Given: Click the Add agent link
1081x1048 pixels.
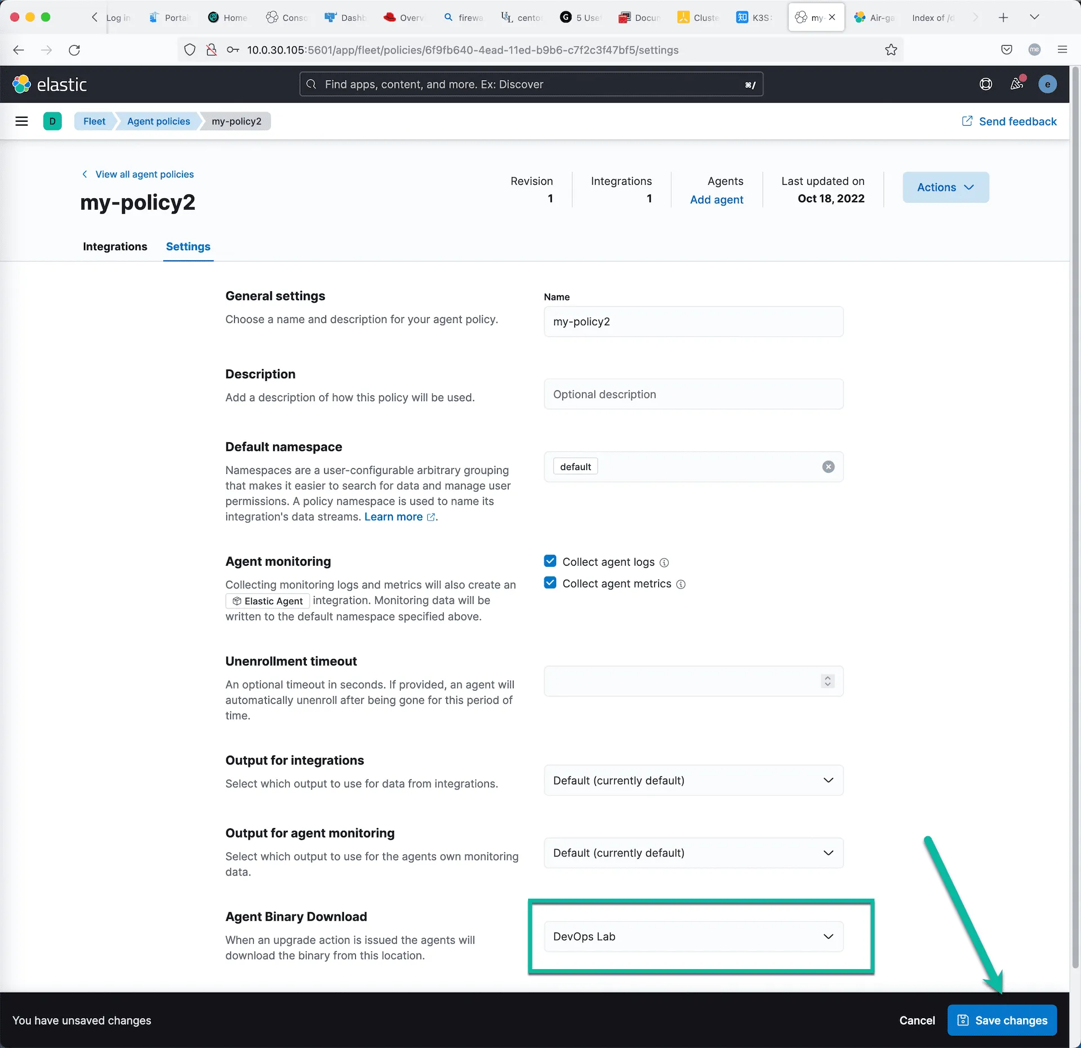Looking at the screenshot, I should 716,199.
